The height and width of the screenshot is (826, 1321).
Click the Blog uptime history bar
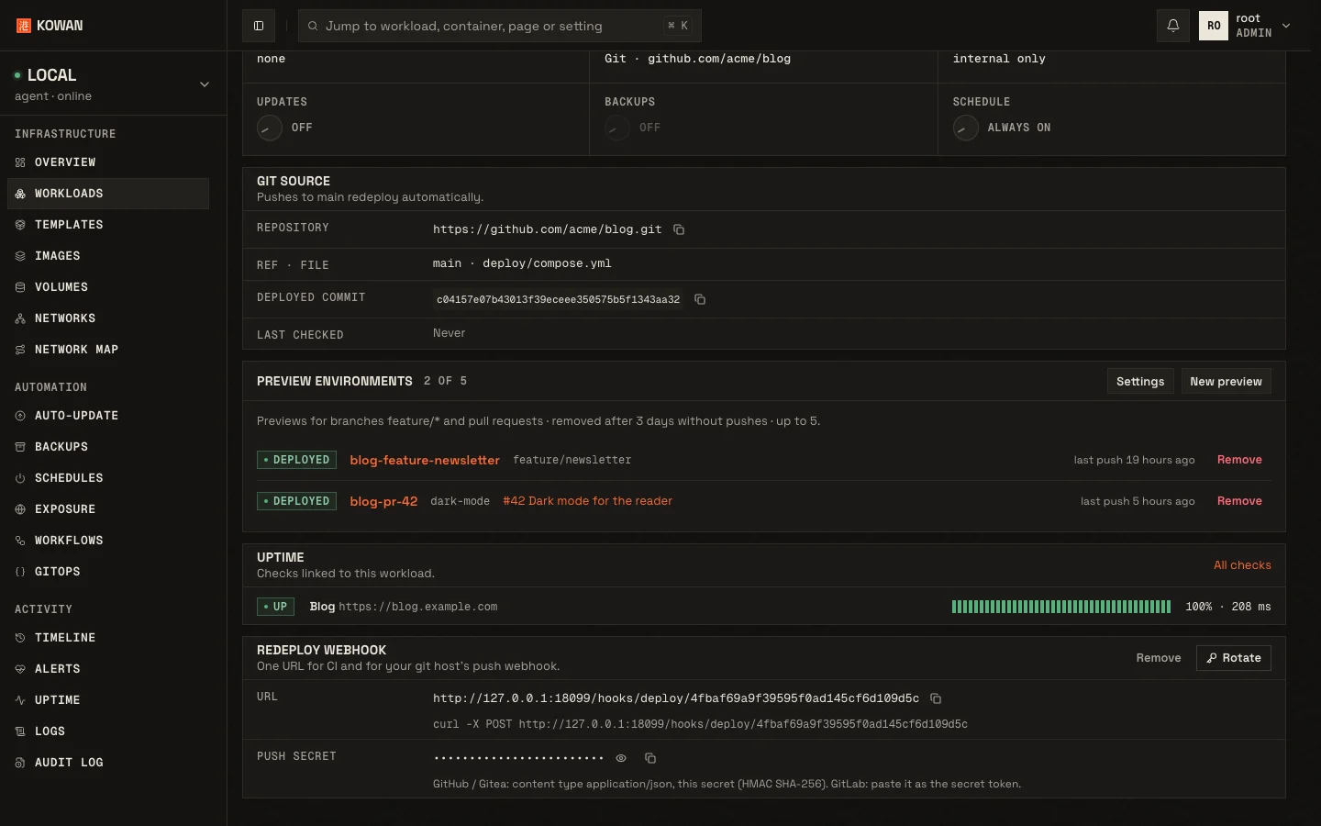(x=1061, y=607)
